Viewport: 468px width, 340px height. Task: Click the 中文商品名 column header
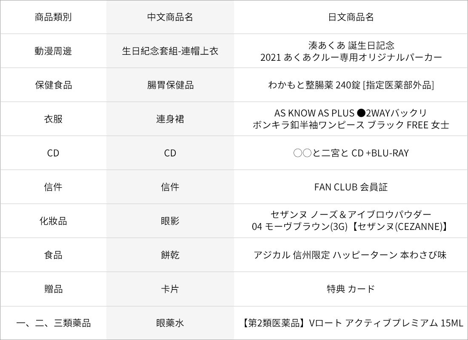coord(170,17)
